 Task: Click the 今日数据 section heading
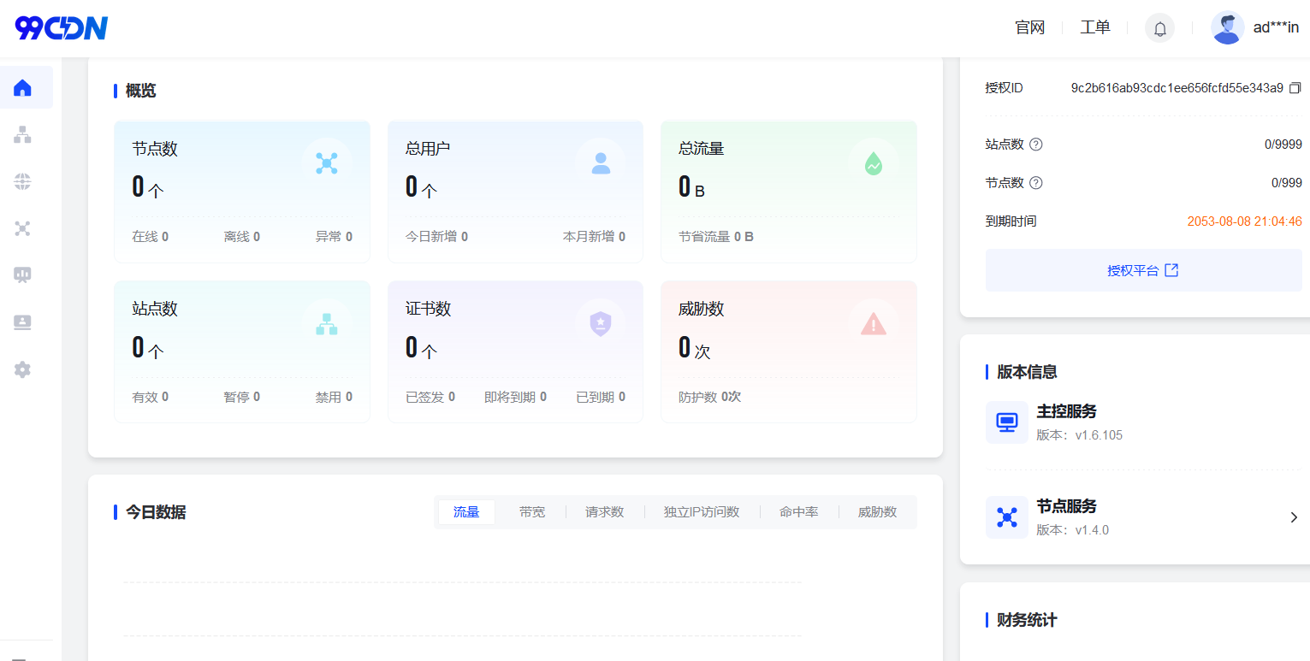tap(156, 512)
